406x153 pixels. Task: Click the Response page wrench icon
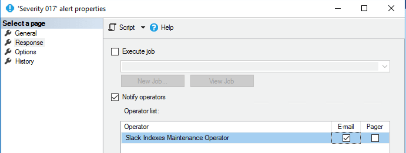tap(8, 43)
